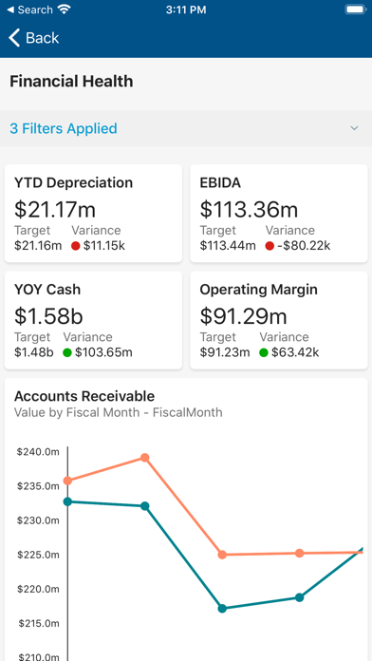Screen dimensions: 372x661
Task: Click the battery indicator icon
Action: click(x=355, y=9)
